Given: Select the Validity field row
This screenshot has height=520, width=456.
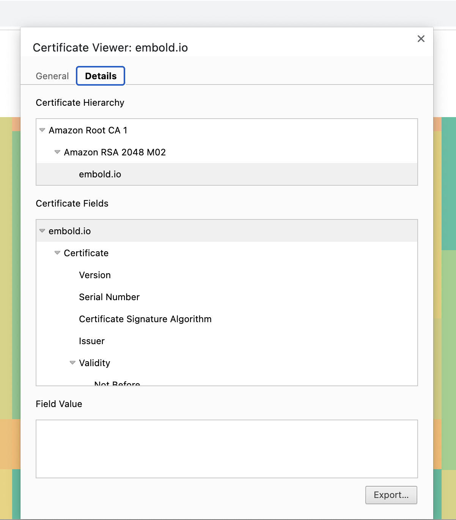Looking at the screenshot, I should 227,363.
